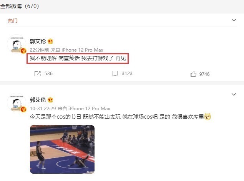Click the repost icon on first post
This screenshot has width=244, height=181.
click(x=37, y=74)
